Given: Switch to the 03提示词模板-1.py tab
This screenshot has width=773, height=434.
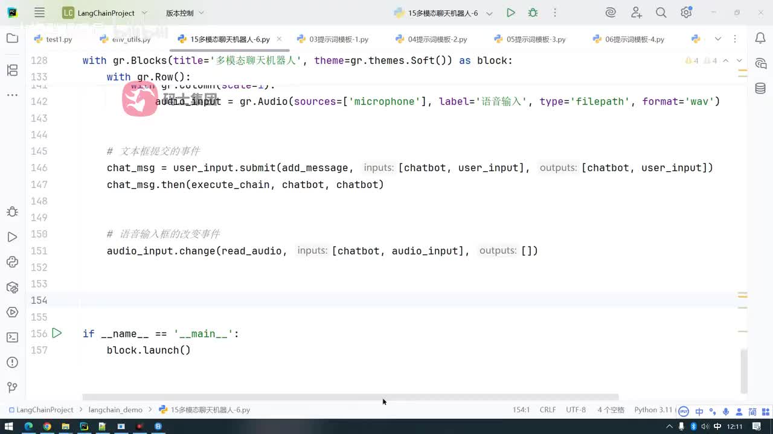Looking at the screenshot, I should 333,39.
